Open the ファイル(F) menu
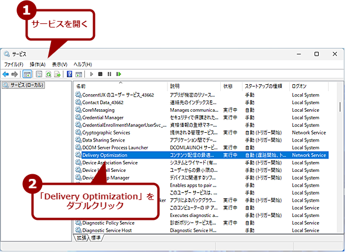The height and width of the screenshot is (252, 345). tap(13, 64)
